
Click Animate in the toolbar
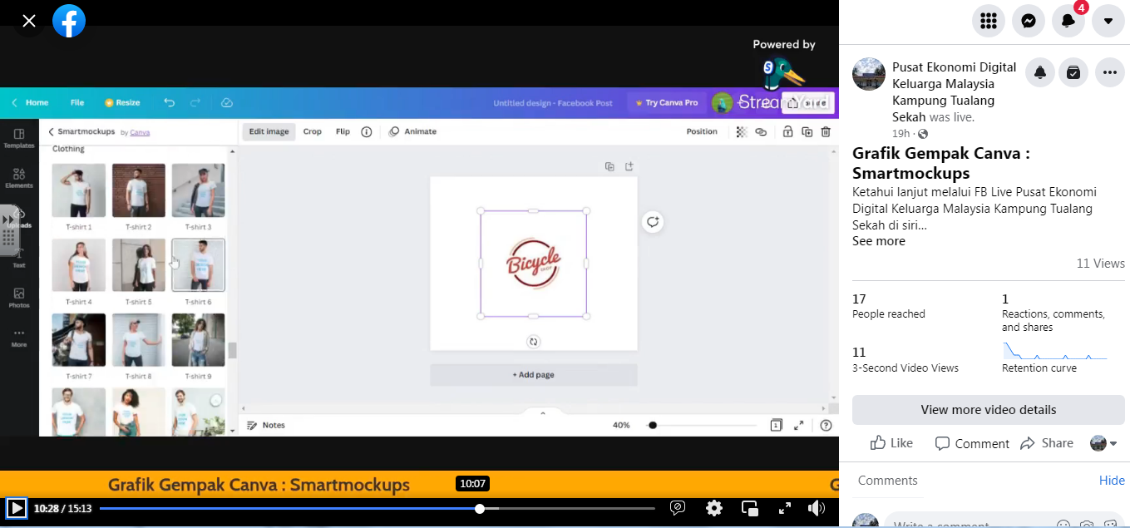click(x=412, y=131)
